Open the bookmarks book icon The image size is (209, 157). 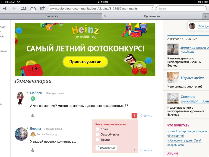23,9
